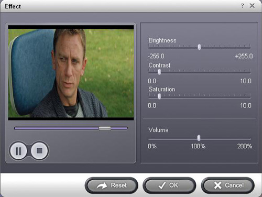262x197 pixels.
Task: Click the "Effect" window title
Action: (13, 6)
